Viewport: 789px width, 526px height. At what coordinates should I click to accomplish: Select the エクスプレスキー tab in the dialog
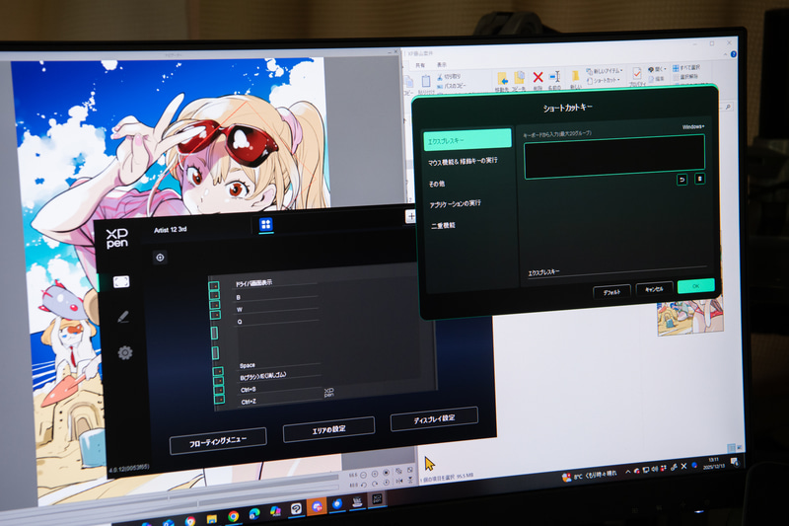[x=467, y=139]
